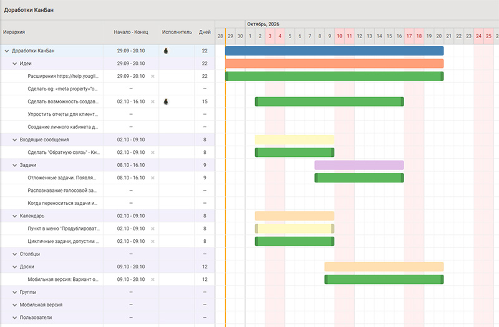Click the Исполнитель column header
The width and height of the screenshot is (499, 327).
coord(177,32)
